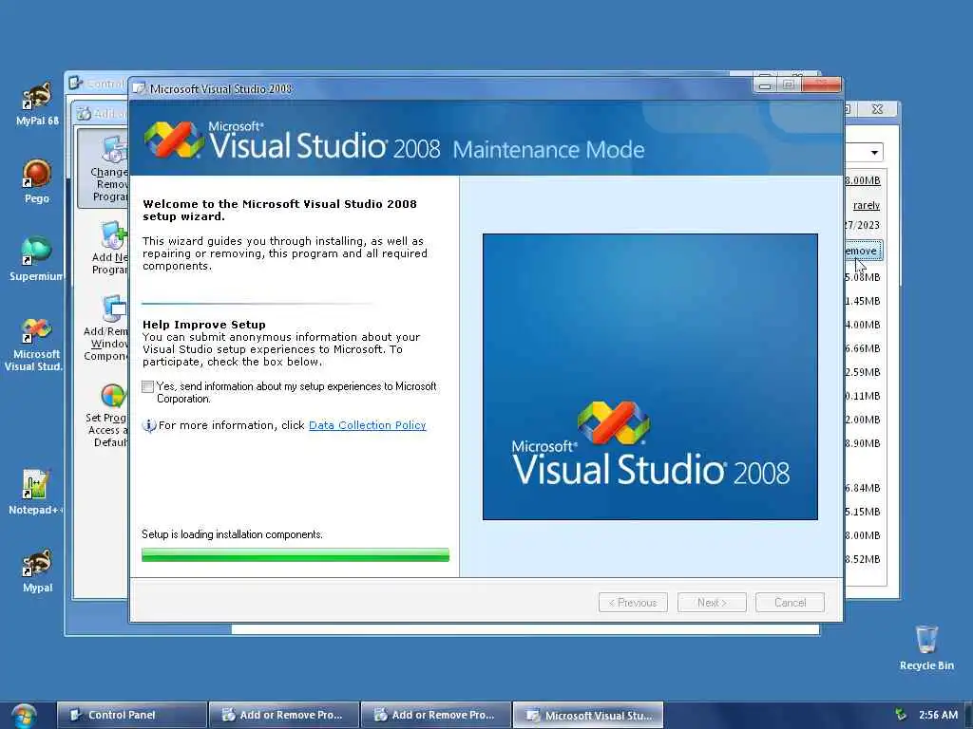Launch Notepad++ desktop shortcut
The image size is (973, 729).
pos(35,493)
